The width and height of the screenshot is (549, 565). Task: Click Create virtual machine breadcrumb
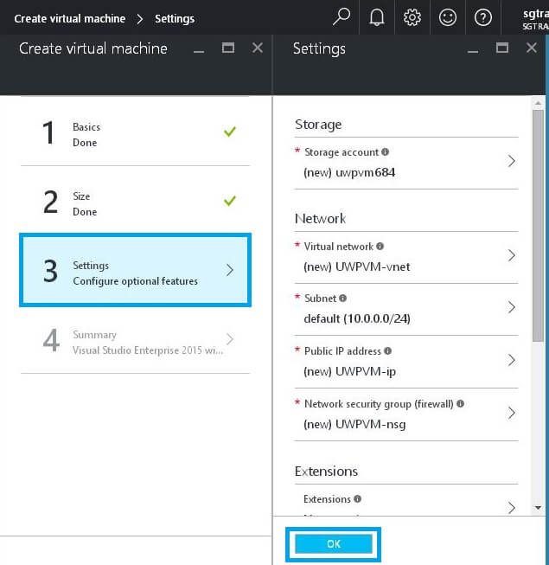[69, 18]
